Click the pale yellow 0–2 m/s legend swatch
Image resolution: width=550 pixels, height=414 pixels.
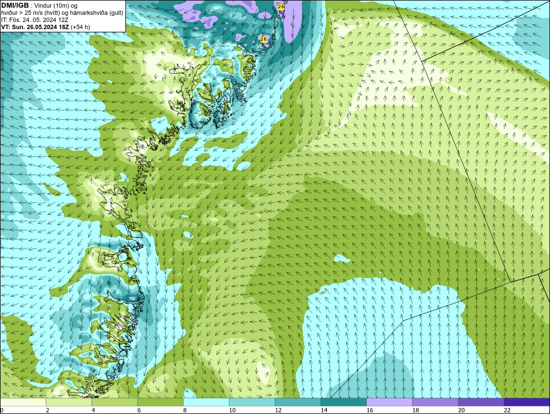(23, 402)
